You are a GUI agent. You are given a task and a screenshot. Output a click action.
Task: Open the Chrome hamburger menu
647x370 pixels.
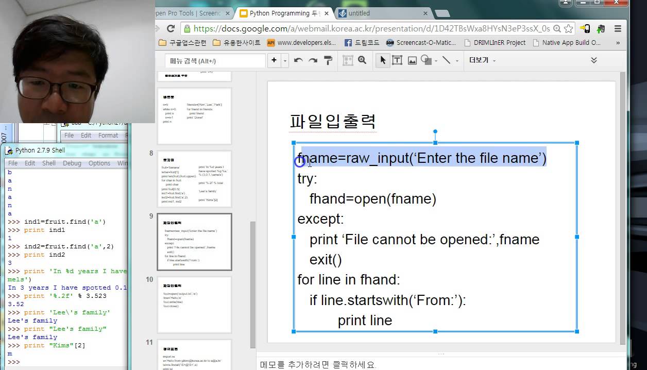618,28
